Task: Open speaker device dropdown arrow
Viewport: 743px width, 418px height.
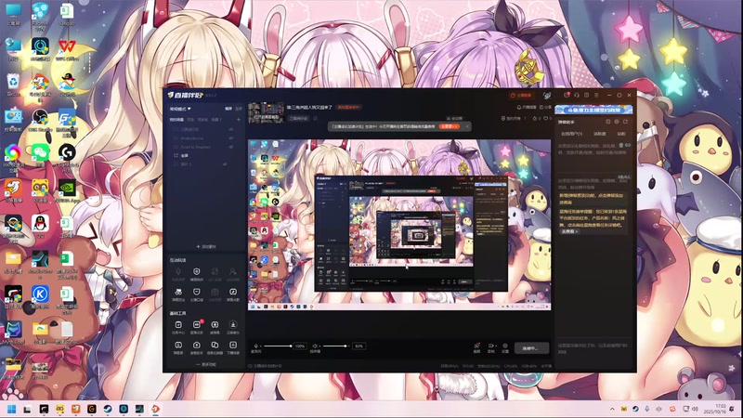Action: pos(319,346)
